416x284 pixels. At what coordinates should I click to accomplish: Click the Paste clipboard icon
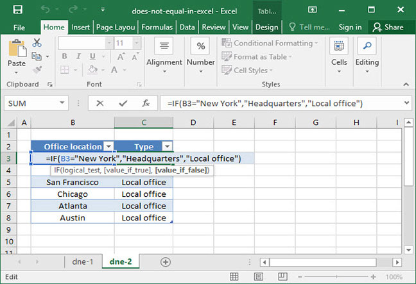tap(17, 48)
